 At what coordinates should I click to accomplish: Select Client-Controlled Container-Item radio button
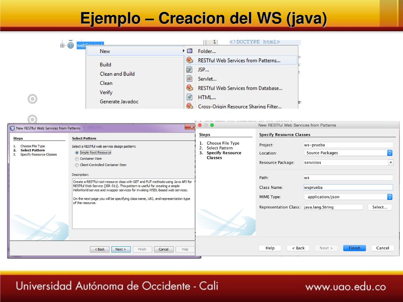[x=77, y=165]
